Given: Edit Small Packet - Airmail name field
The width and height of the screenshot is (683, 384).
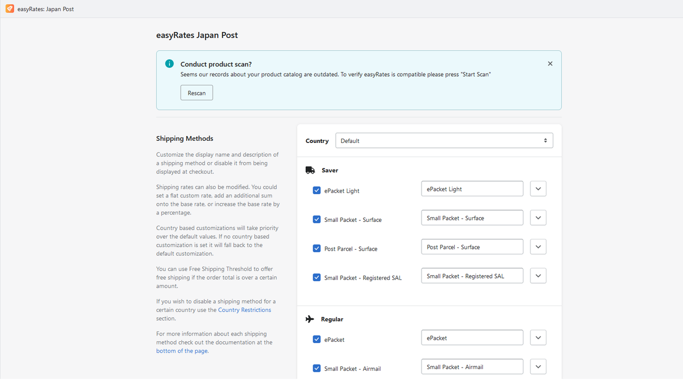Looking at the screenshot, I should coord(472,367).
